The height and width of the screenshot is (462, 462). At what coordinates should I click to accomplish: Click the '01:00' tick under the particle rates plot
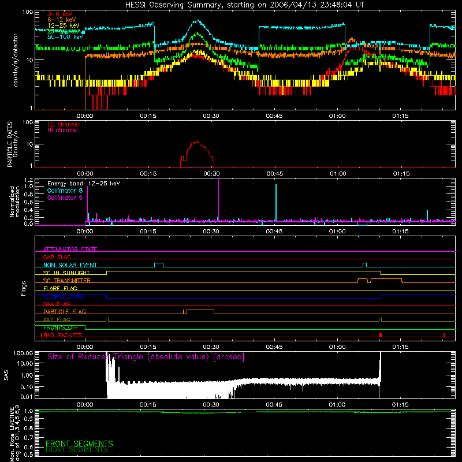(338, 174)
